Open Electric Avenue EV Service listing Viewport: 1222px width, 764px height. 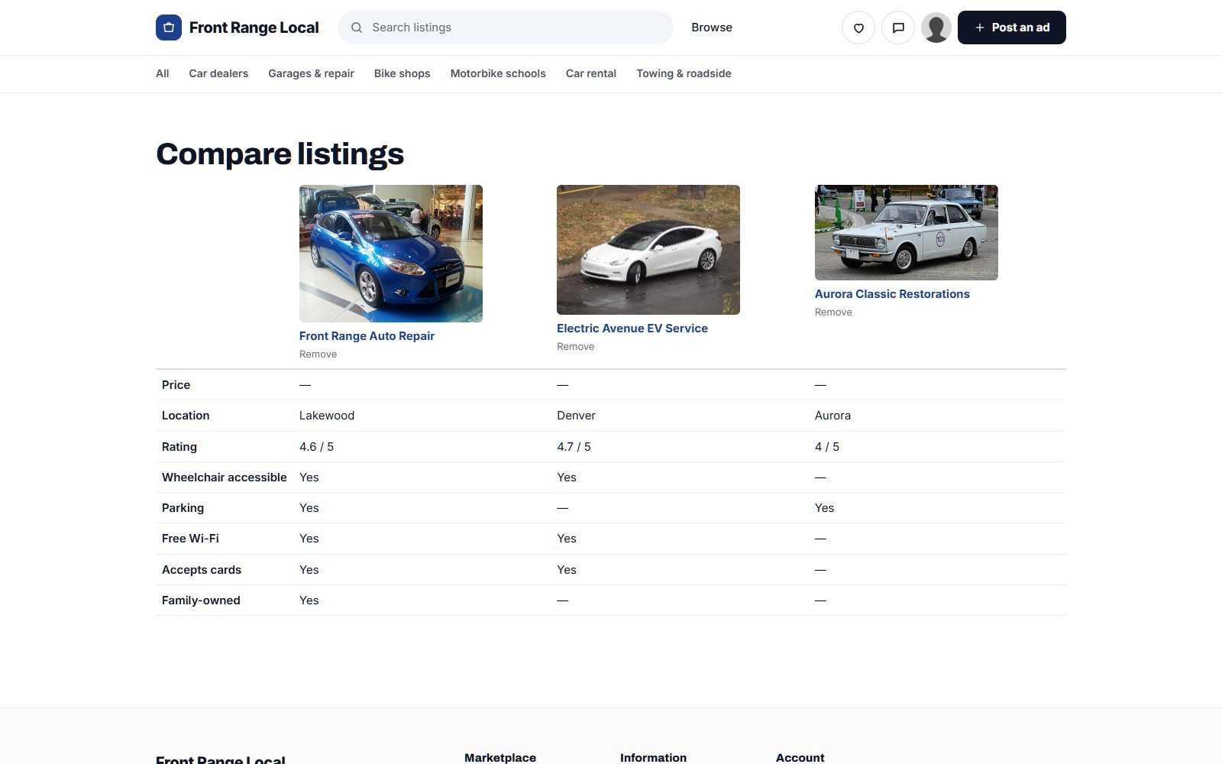[632, 329]
